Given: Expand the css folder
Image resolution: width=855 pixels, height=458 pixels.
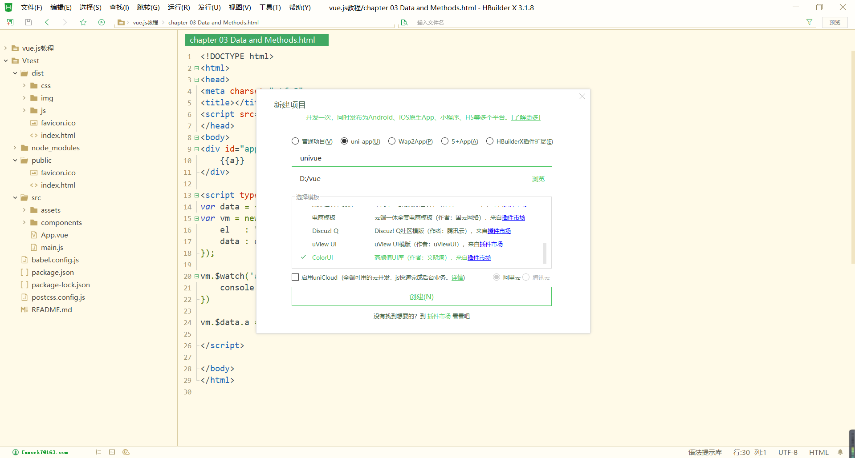Looking at the screenshot, I should pos(24,85).
